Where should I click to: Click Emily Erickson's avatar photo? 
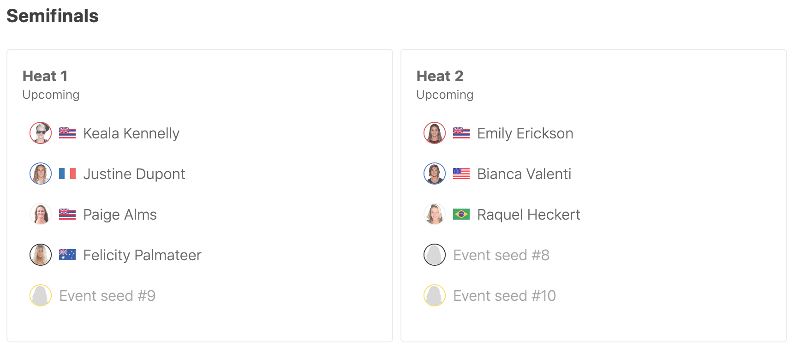(435, 133)
